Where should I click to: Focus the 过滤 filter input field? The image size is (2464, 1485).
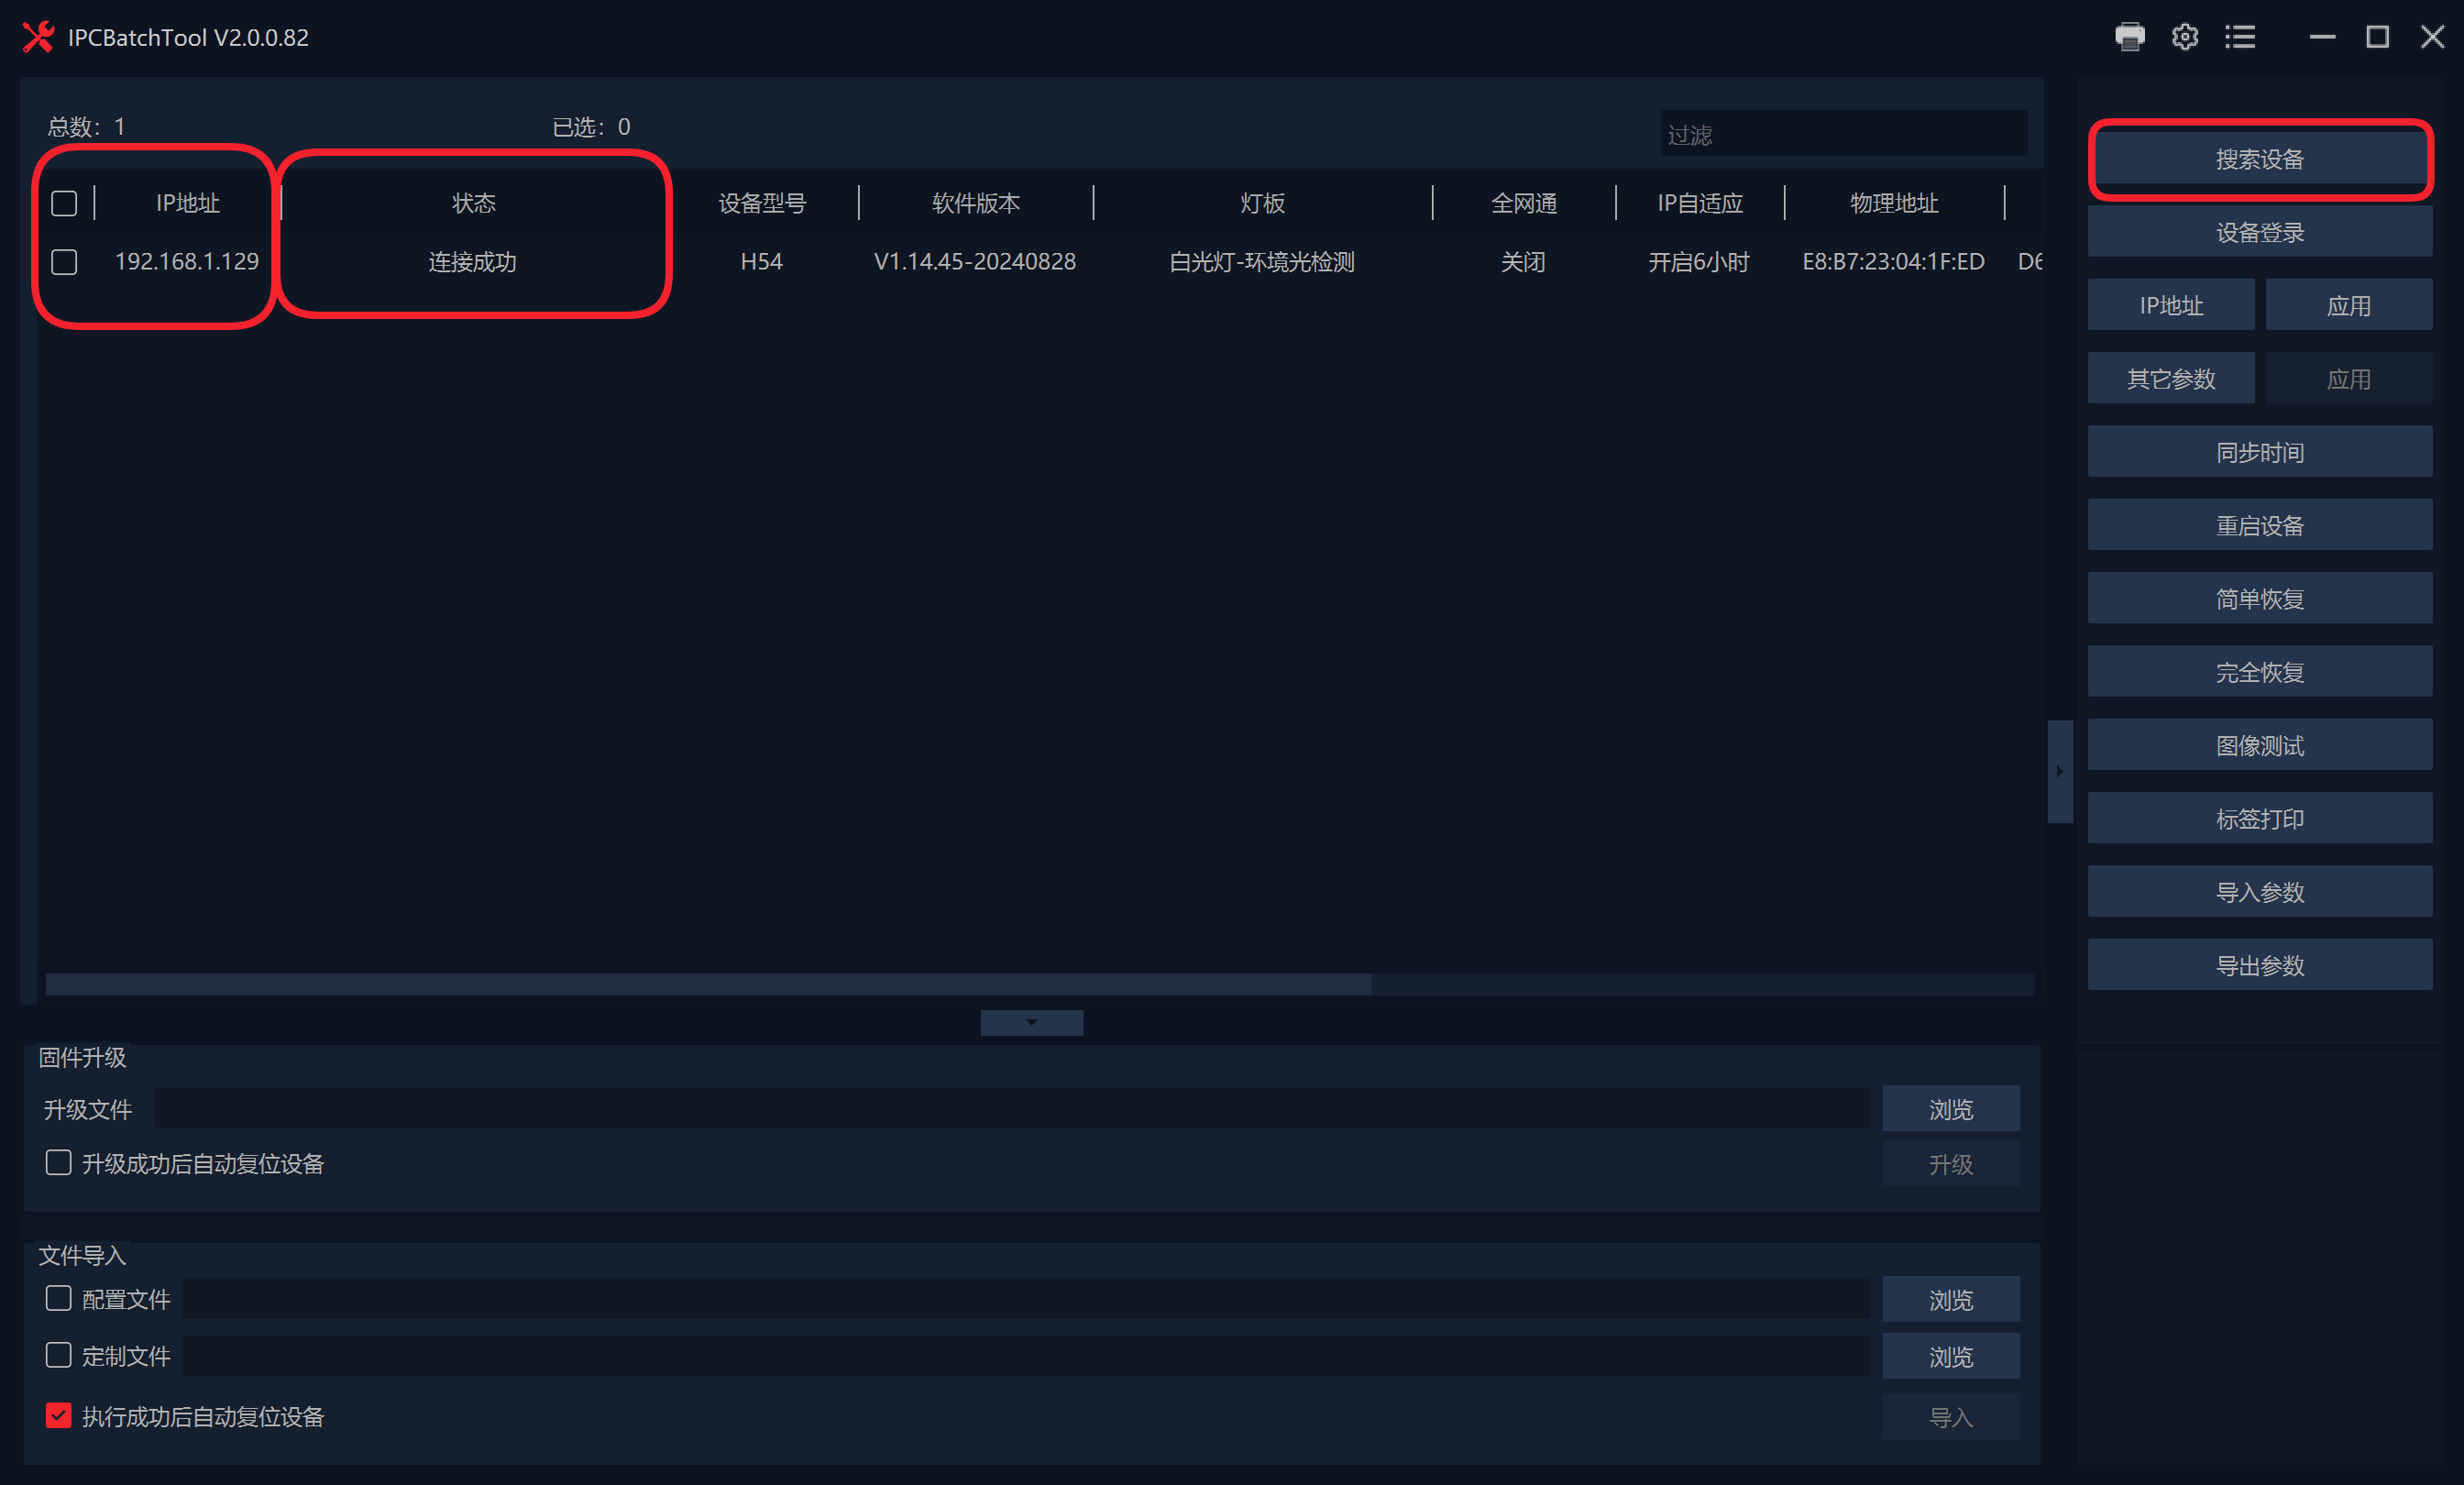click(1842, 134)
